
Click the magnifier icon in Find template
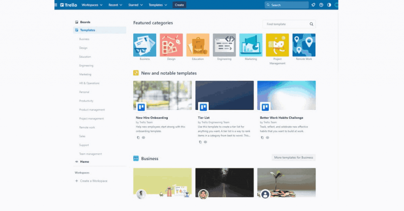(x=312, y=24)
